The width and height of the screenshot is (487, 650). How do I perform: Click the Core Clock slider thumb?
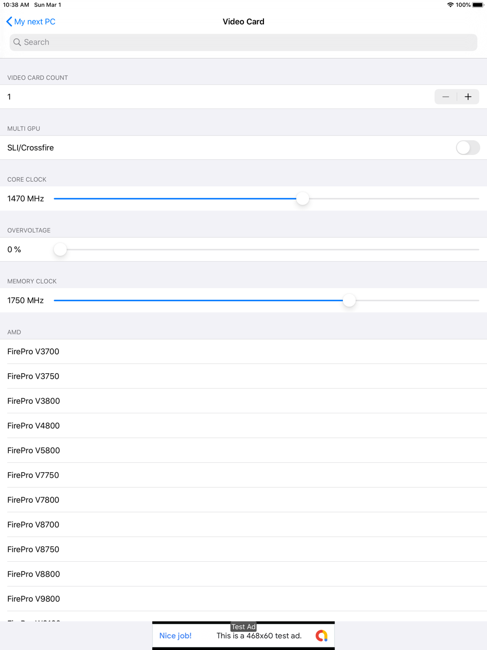(x=303, y=199)
